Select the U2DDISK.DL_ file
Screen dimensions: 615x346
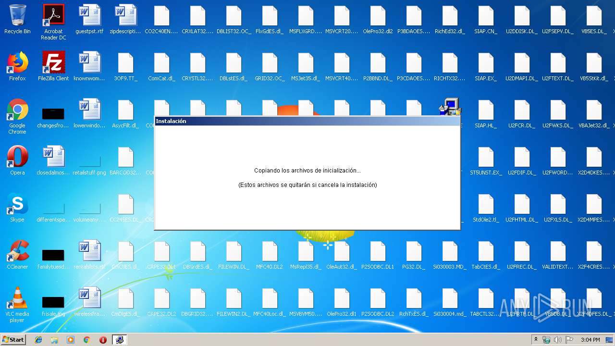point(522,19)
